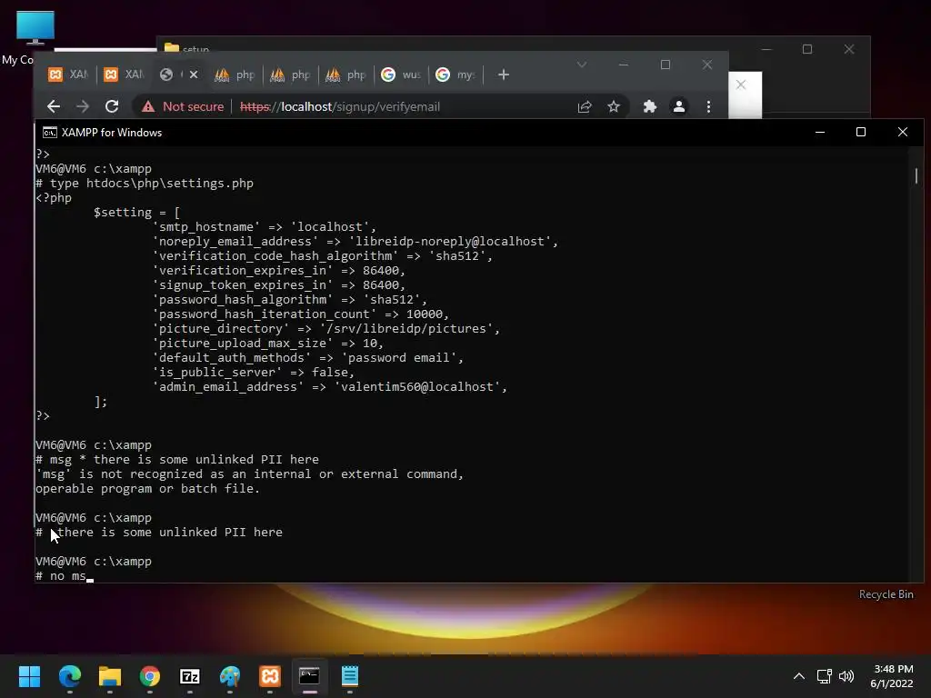The height and width of the screenshot is (698, 931).
Task: Maximize XAMPP for Windows console
Action: coord(861,132)
